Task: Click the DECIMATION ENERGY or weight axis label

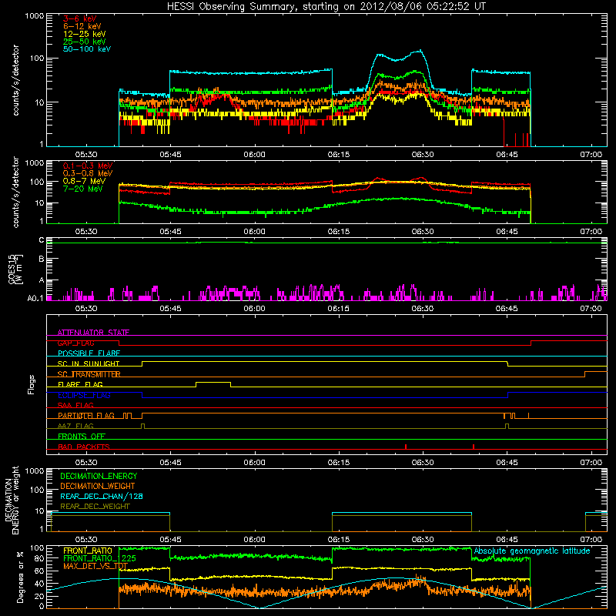Action: 12,500
